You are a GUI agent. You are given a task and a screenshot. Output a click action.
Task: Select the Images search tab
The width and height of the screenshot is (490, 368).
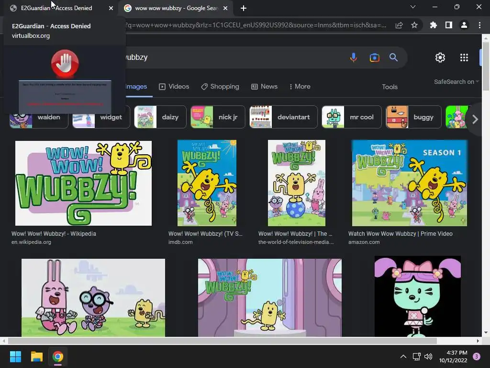click(136, 87)
